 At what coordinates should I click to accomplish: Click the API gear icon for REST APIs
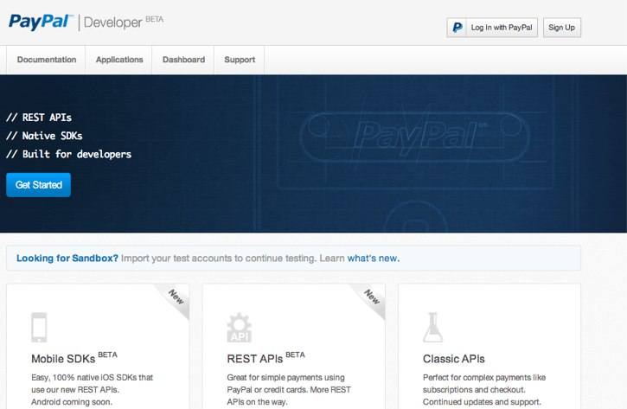tap(239, 327)
